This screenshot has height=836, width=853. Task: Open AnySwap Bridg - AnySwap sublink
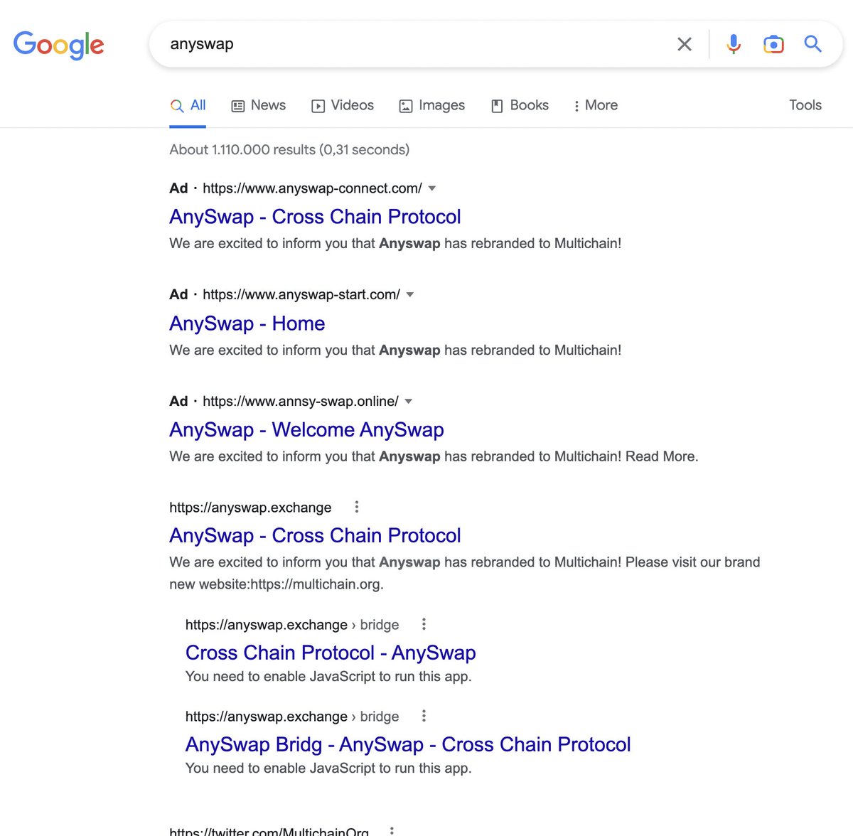[x=408, y=744]
